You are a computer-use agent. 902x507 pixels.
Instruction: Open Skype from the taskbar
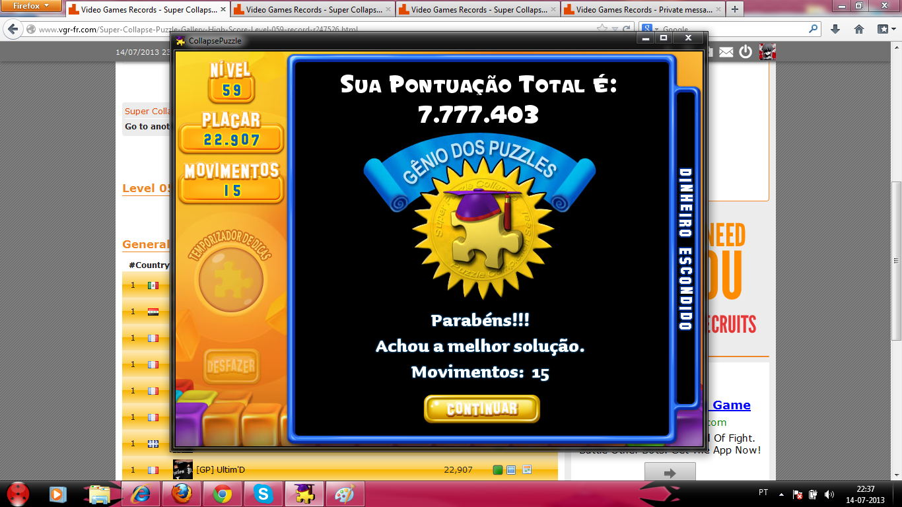[263, 494]
